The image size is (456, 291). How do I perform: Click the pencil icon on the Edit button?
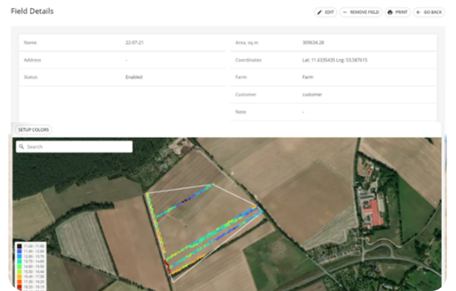click(319, 12)
